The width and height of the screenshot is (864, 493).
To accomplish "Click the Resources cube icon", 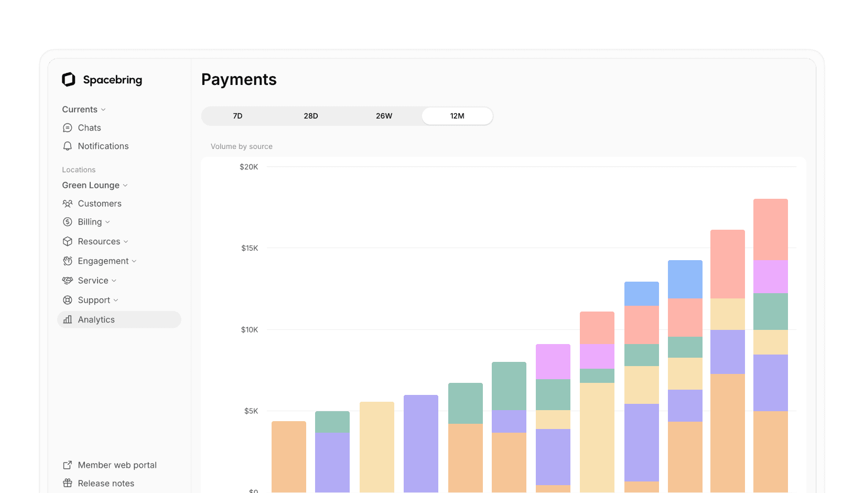I will [68, 241].
